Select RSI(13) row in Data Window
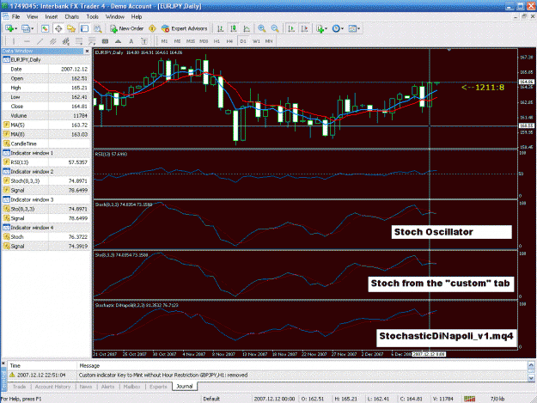The width and height of the screenshot is (537, 403). click(46, 162)
